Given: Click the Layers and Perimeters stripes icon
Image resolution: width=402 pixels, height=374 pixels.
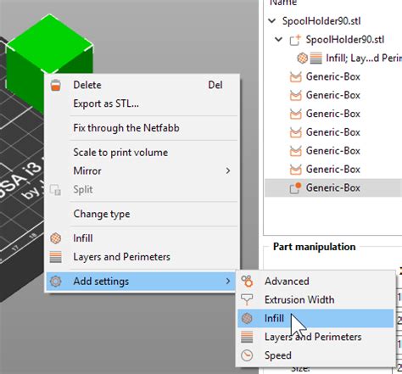Looking at the screenshot, I should (x=55, y=257).
